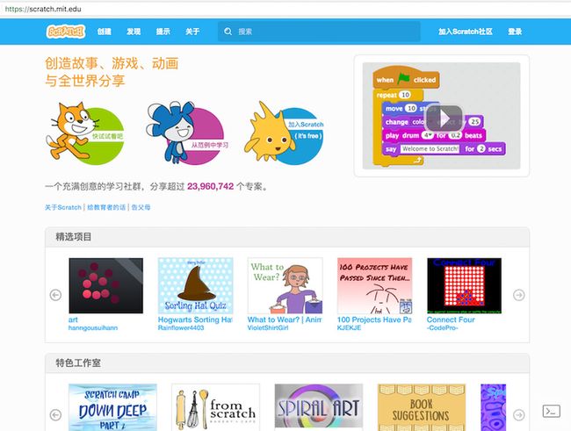This screenshot has width=571, height=431.
Task: Click the Hogwarts Sorting Hat title link
Action: (195, 320)
